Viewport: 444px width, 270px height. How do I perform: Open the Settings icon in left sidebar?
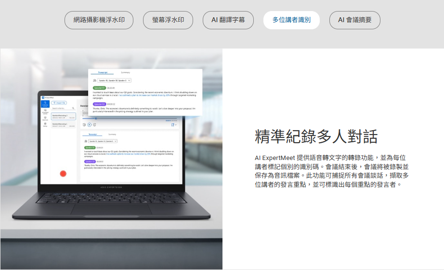45,124
